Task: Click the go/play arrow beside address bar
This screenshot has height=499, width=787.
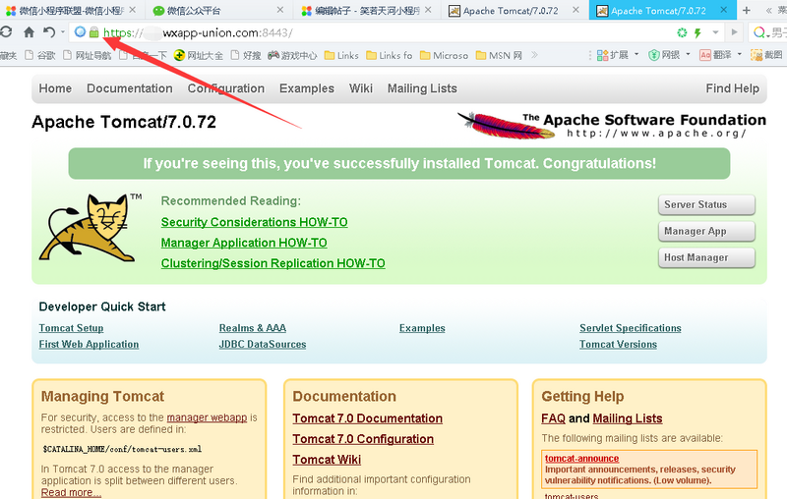Action: (735, 32)
